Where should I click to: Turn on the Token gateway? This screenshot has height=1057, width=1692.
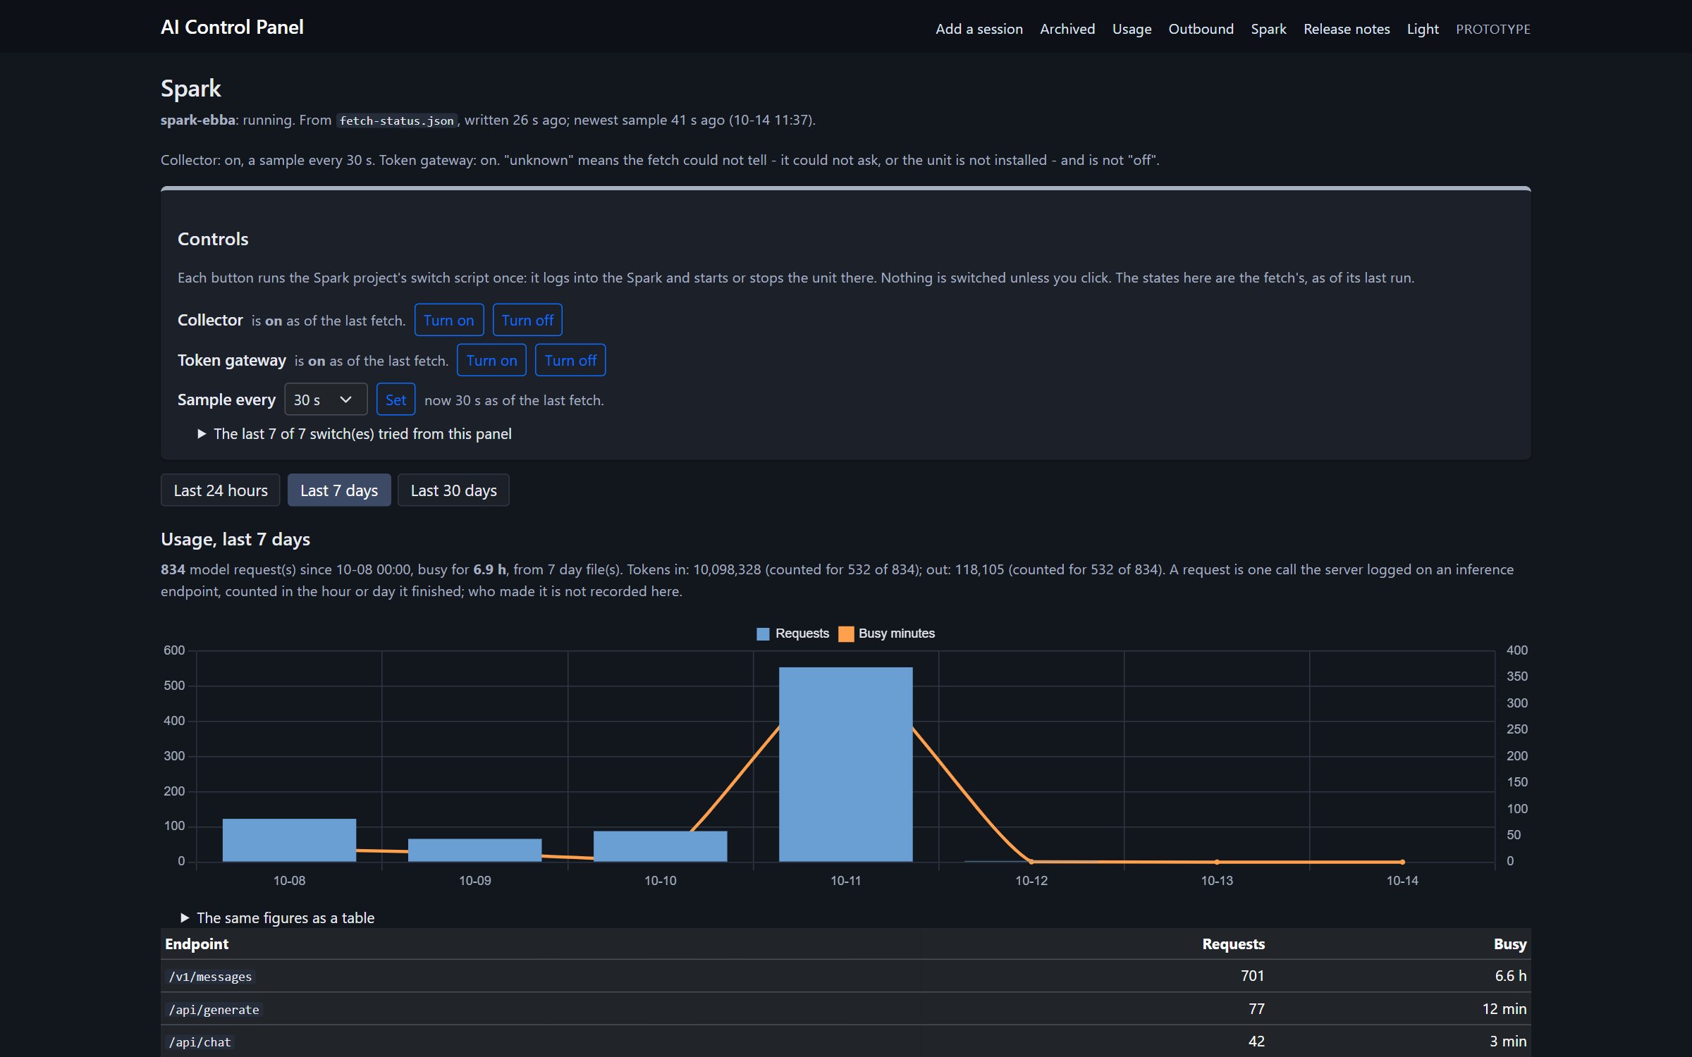coord(491,360)
